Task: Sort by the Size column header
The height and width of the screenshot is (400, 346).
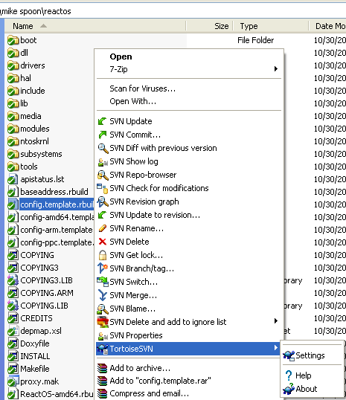Action: pyautogui.click(x=222, y=26)
